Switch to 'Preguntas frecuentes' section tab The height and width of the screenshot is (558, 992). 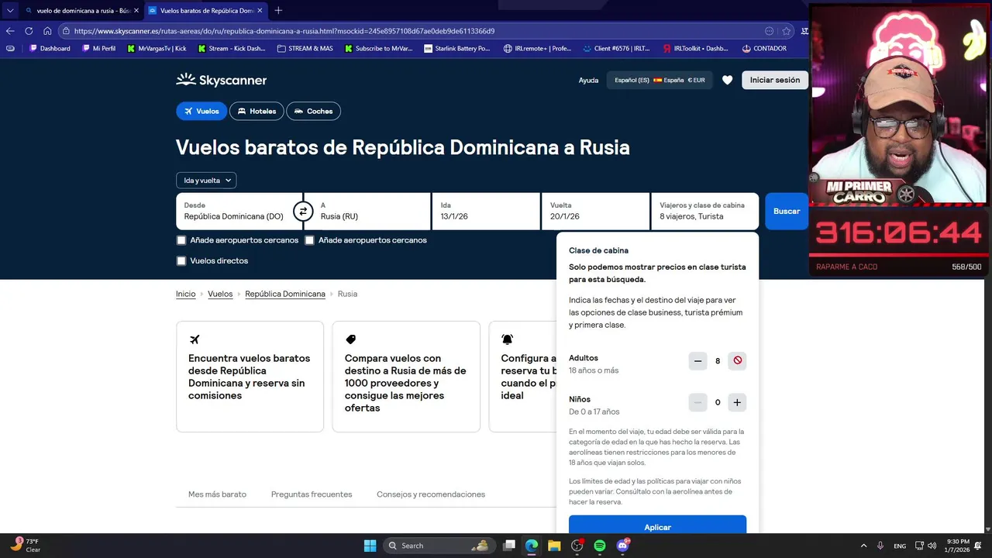coord(312,494)
